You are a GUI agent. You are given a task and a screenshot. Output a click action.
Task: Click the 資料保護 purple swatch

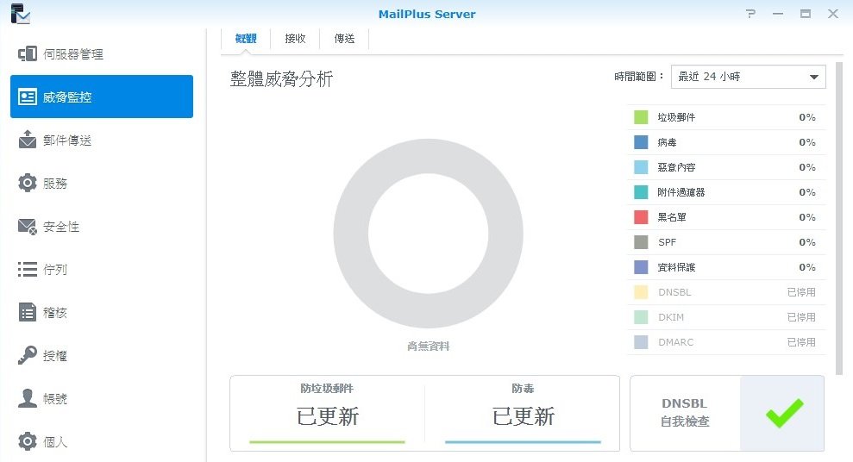641,267
